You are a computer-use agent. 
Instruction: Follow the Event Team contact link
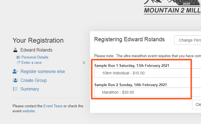[x=53, y=106]
